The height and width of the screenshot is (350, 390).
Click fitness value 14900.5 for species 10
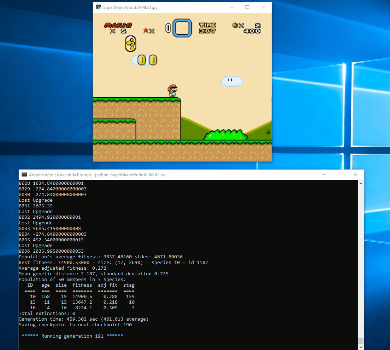point(82,297)
